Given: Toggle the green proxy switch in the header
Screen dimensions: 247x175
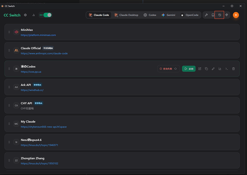Looking at the screenshot, I should [x=47, y=15].
